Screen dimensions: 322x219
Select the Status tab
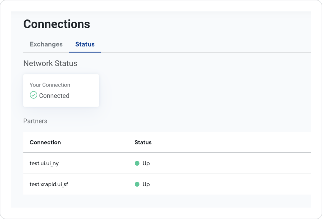click(x=85, y=44)
